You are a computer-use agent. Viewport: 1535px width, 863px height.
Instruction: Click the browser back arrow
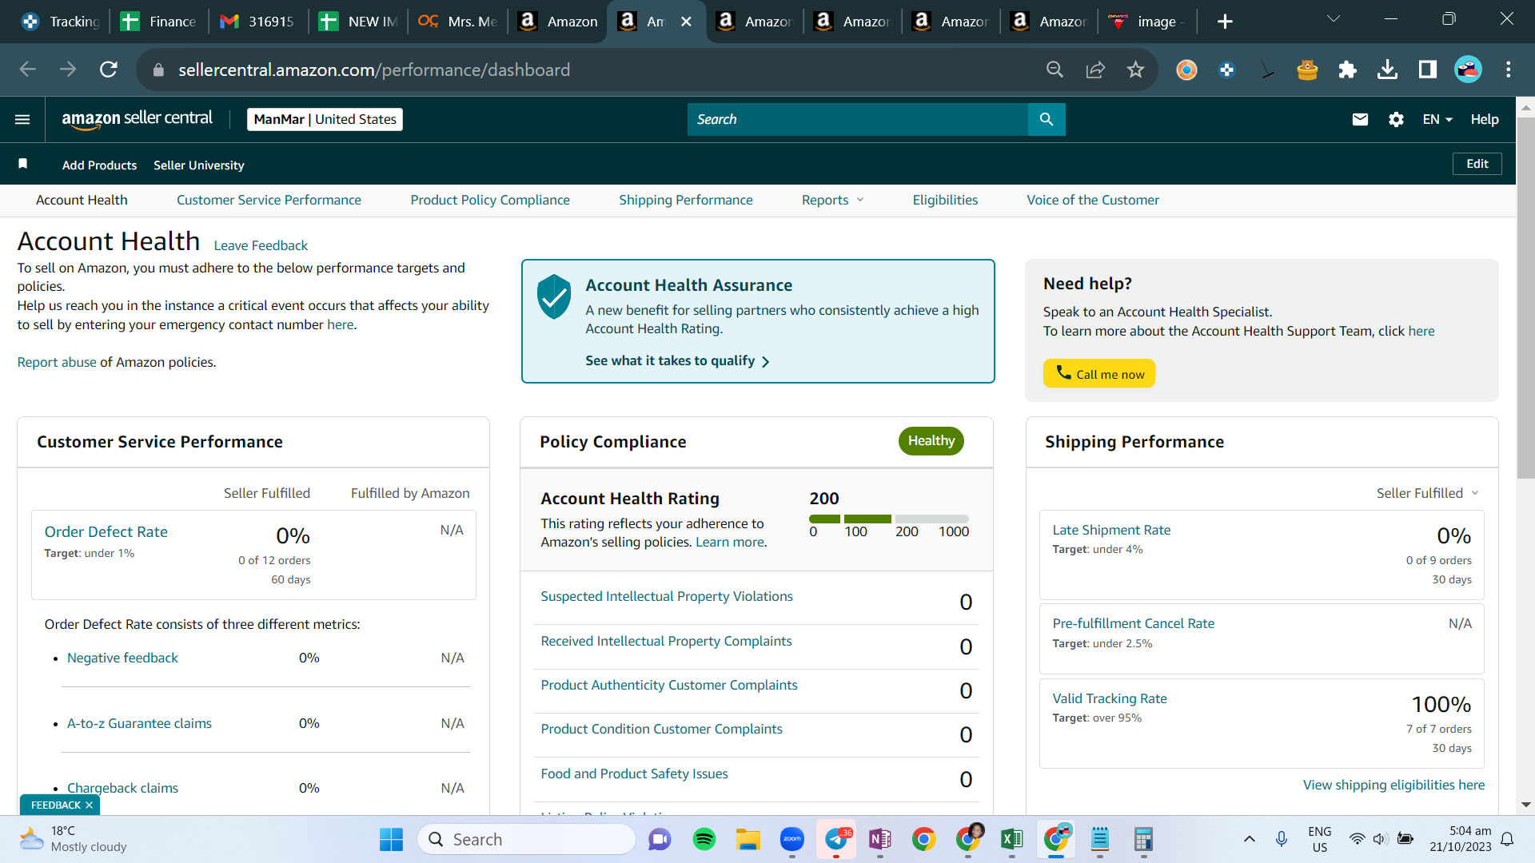28,70
